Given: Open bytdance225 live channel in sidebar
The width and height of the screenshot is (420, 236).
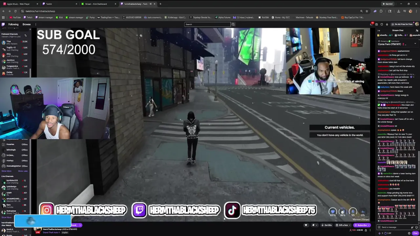Looking at the screenshot, I should [15, 181].
